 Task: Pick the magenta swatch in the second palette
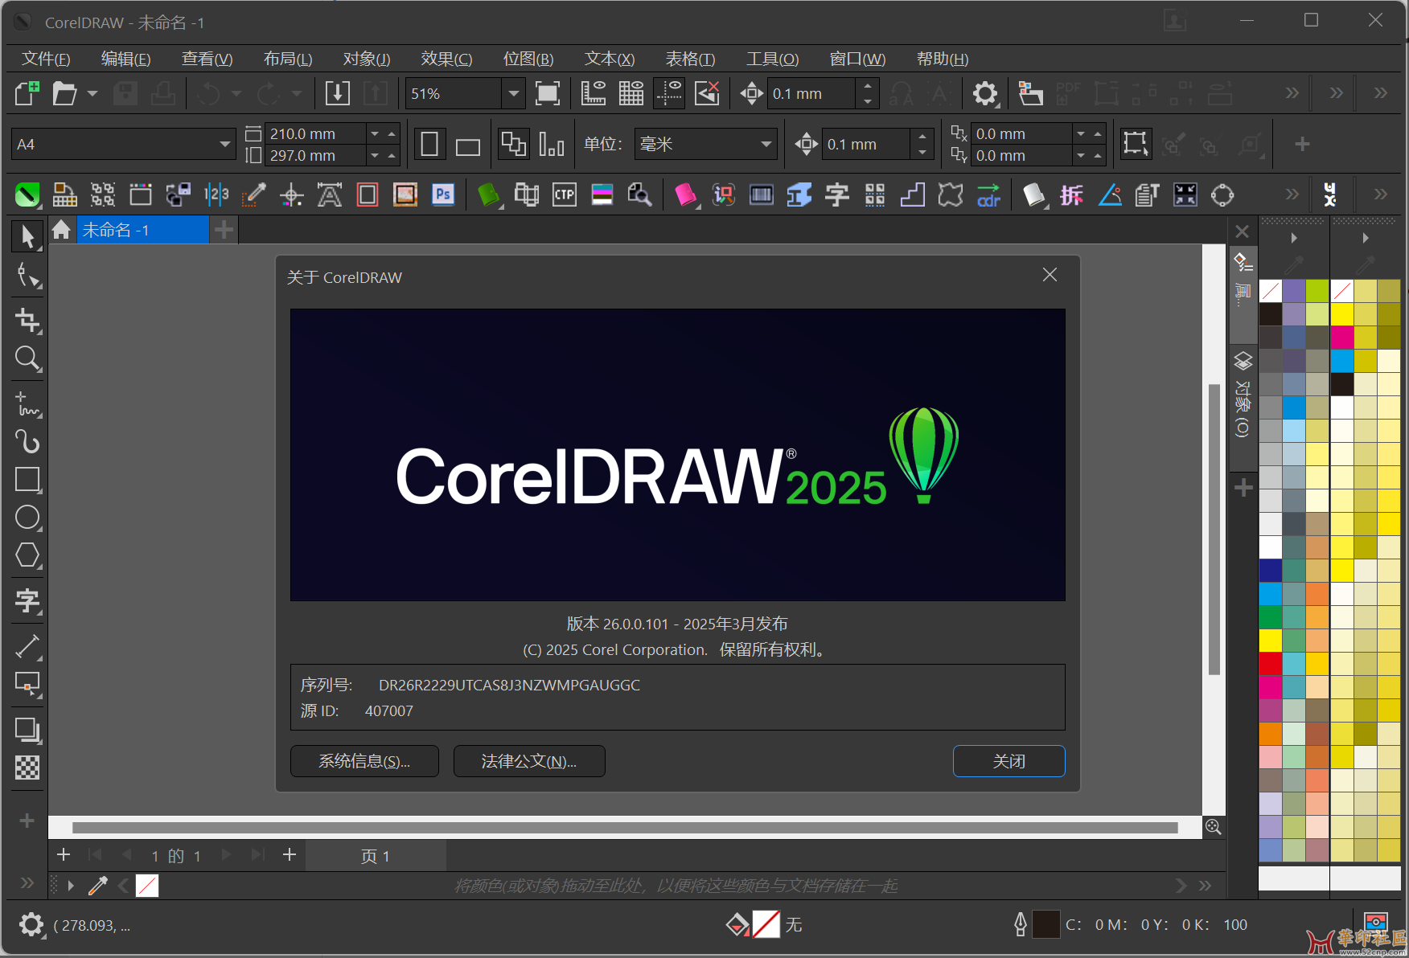coord(1341,337)
